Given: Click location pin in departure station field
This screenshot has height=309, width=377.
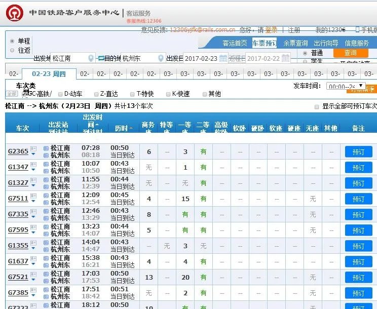Looking at the screenshot, I should click(x=91, y=58).
